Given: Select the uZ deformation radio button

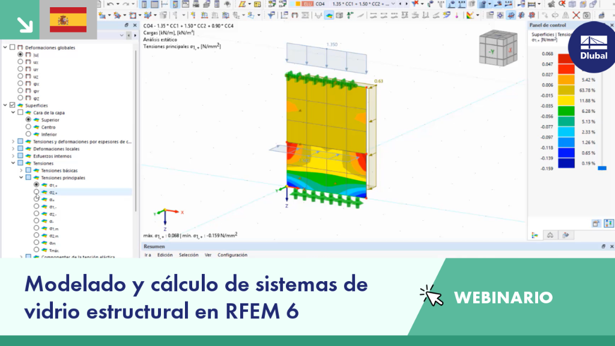Looking at the screenshot, I should click(20, 76).
